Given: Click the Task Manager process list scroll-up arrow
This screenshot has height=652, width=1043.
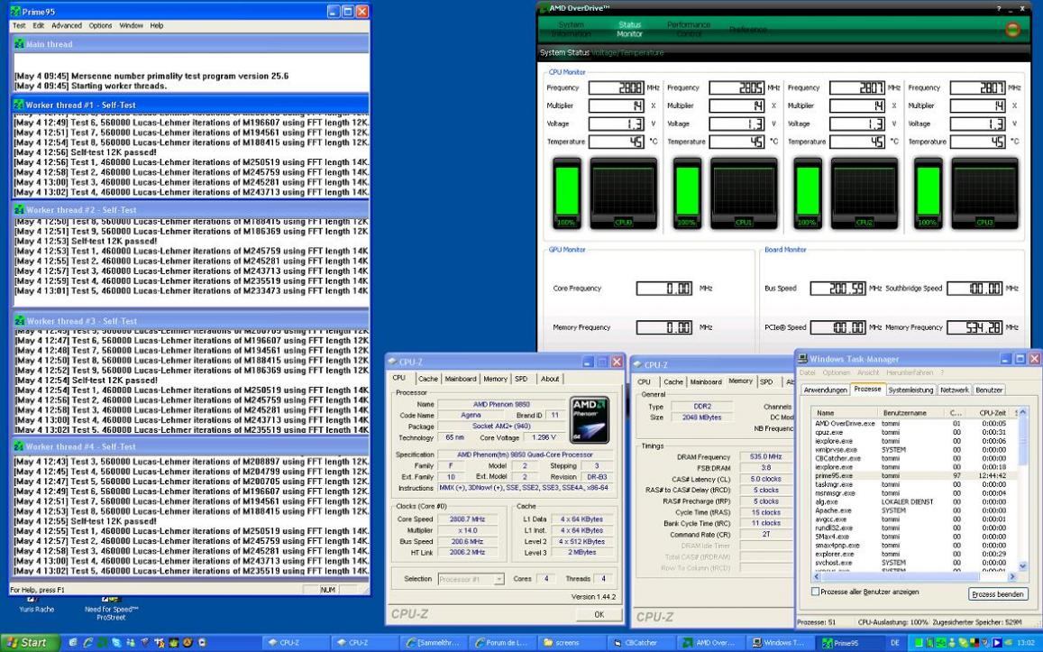Looking at the screenshot, I should click(x=1022, y=413).
